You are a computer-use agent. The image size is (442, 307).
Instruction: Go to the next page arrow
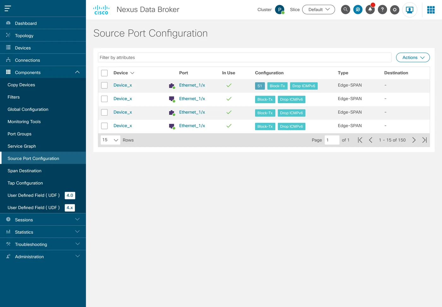(414, 140)
